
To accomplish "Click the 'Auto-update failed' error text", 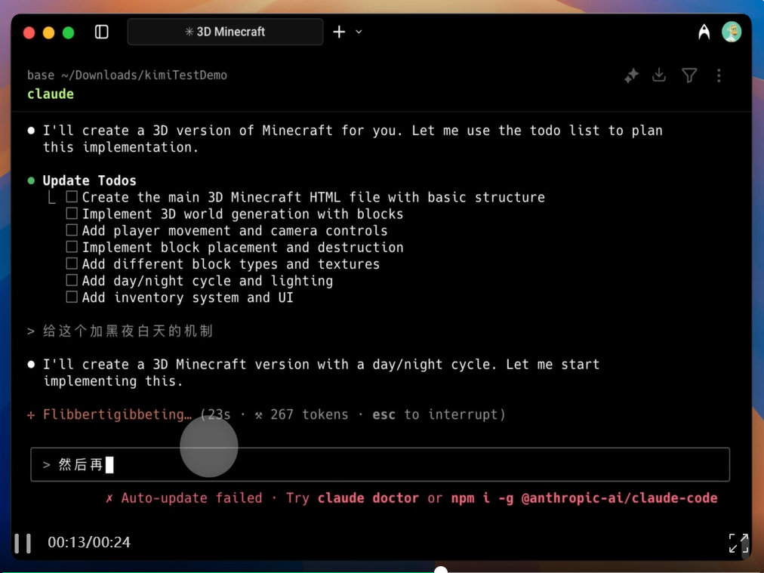I will coord(192,498).
